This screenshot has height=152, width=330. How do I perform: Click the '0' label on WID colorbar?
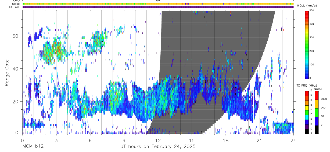tap(310, 78)
